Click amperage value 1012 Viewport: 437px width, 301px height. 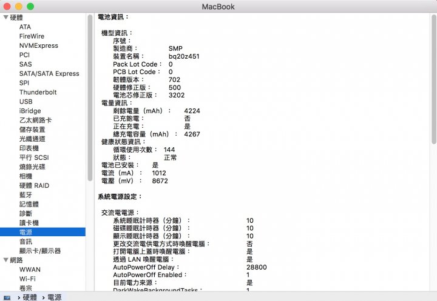pos(159,173)
